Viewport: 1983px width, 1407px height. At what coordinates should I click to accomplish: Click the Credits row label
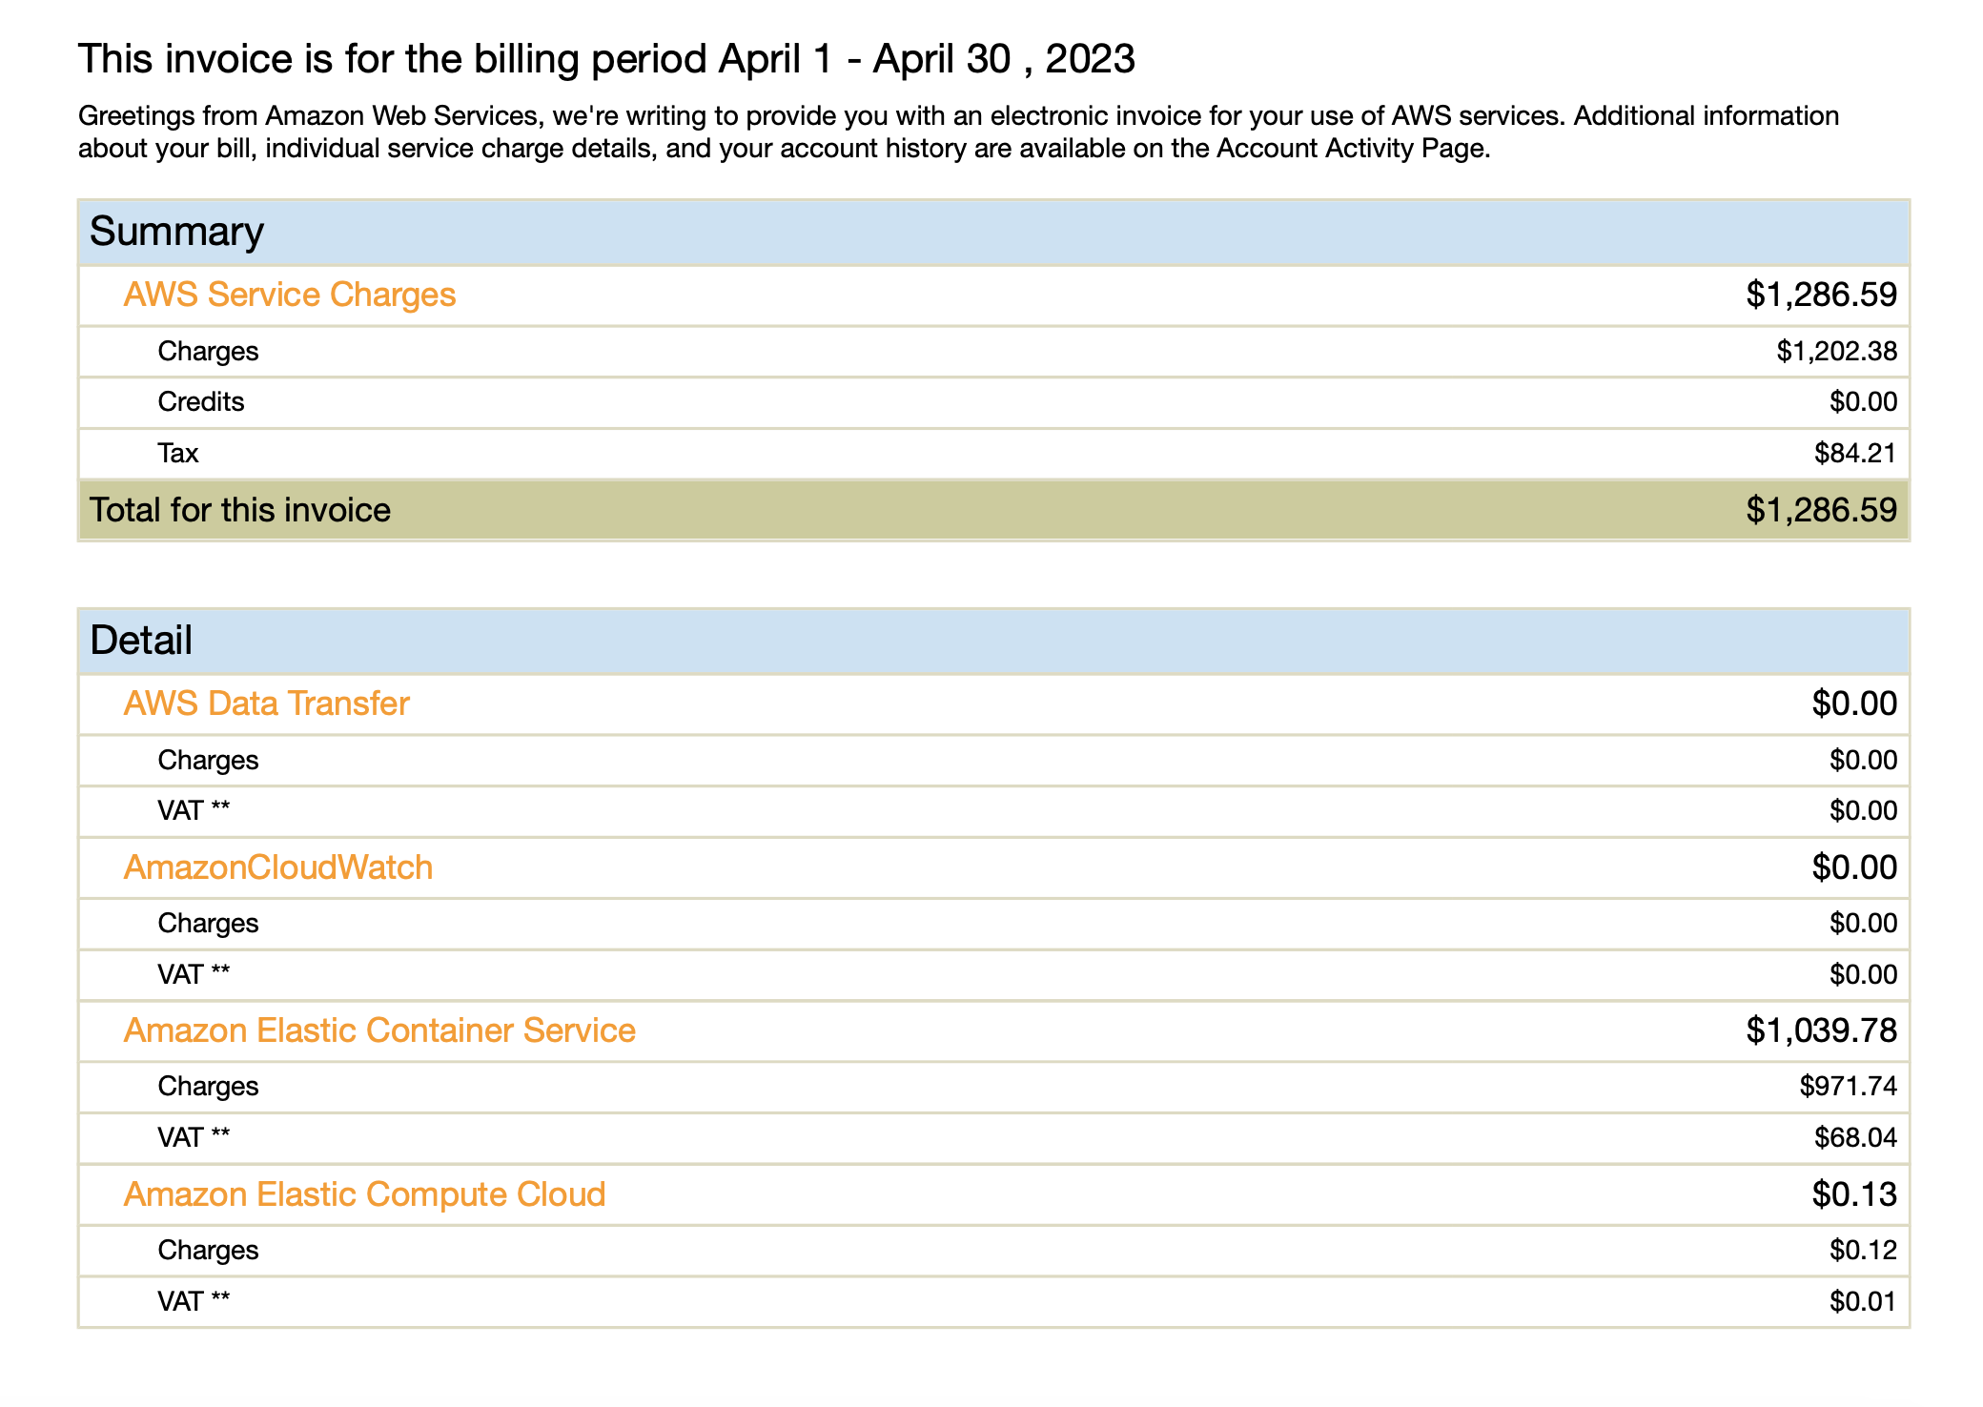pyautogui.click(x=201, y=402)
